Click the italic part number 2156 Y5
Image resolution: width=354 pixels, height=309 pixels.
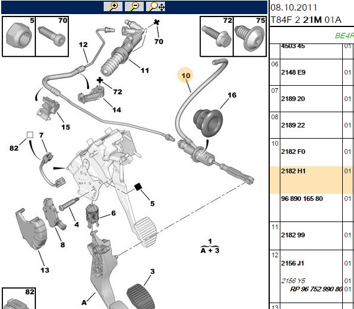tap(293, 281)
